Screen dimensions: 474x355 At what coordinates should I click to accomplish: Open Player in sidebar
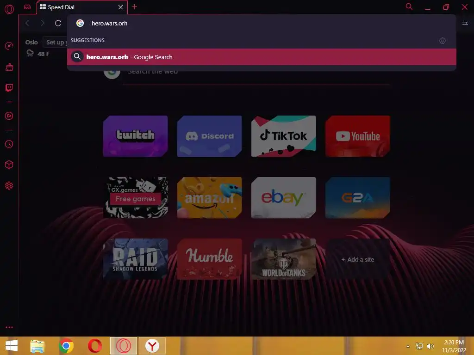pyautogui.click(x=9, y=116)
